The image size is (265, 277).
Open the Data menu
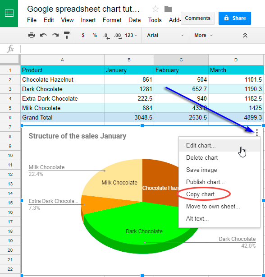coord(134,20)
